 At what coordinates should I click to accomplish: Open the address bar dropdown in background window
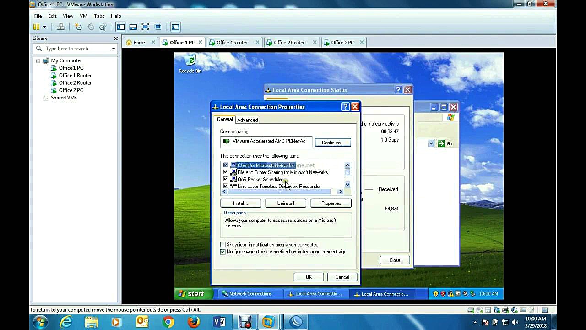click(431, 144)
